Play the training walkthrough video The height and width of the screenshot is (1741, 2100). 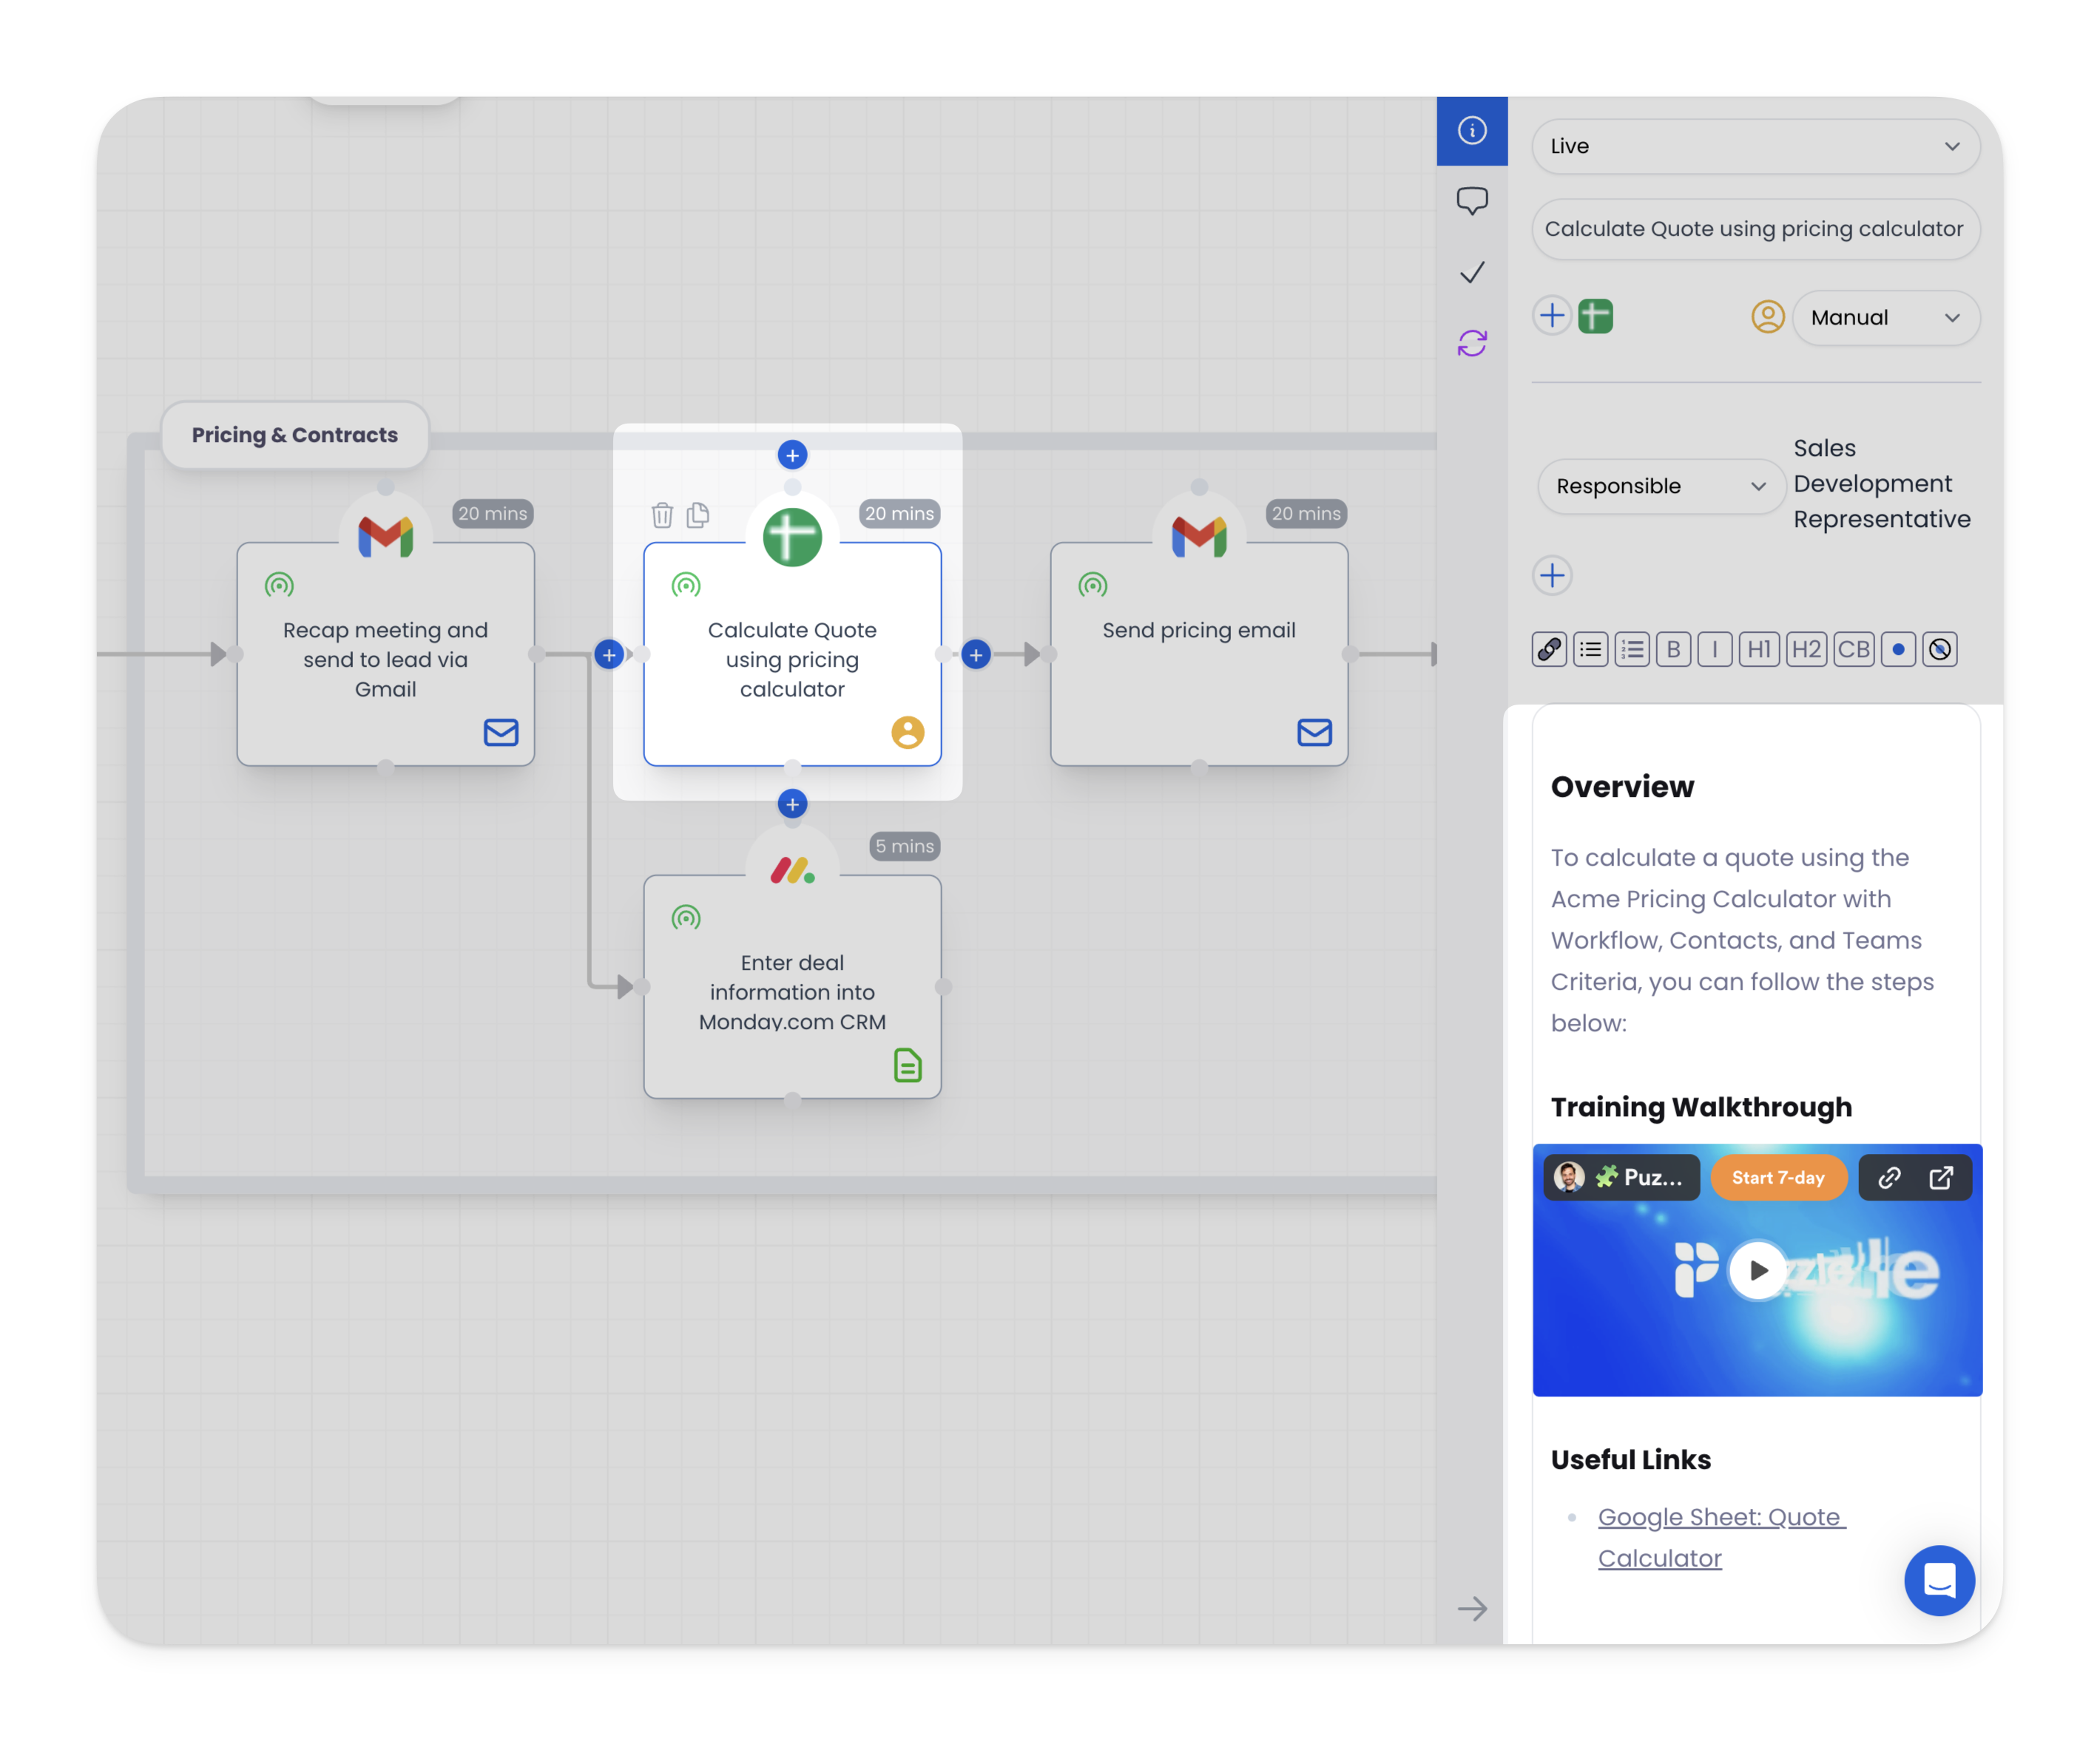[1758, 1270]
